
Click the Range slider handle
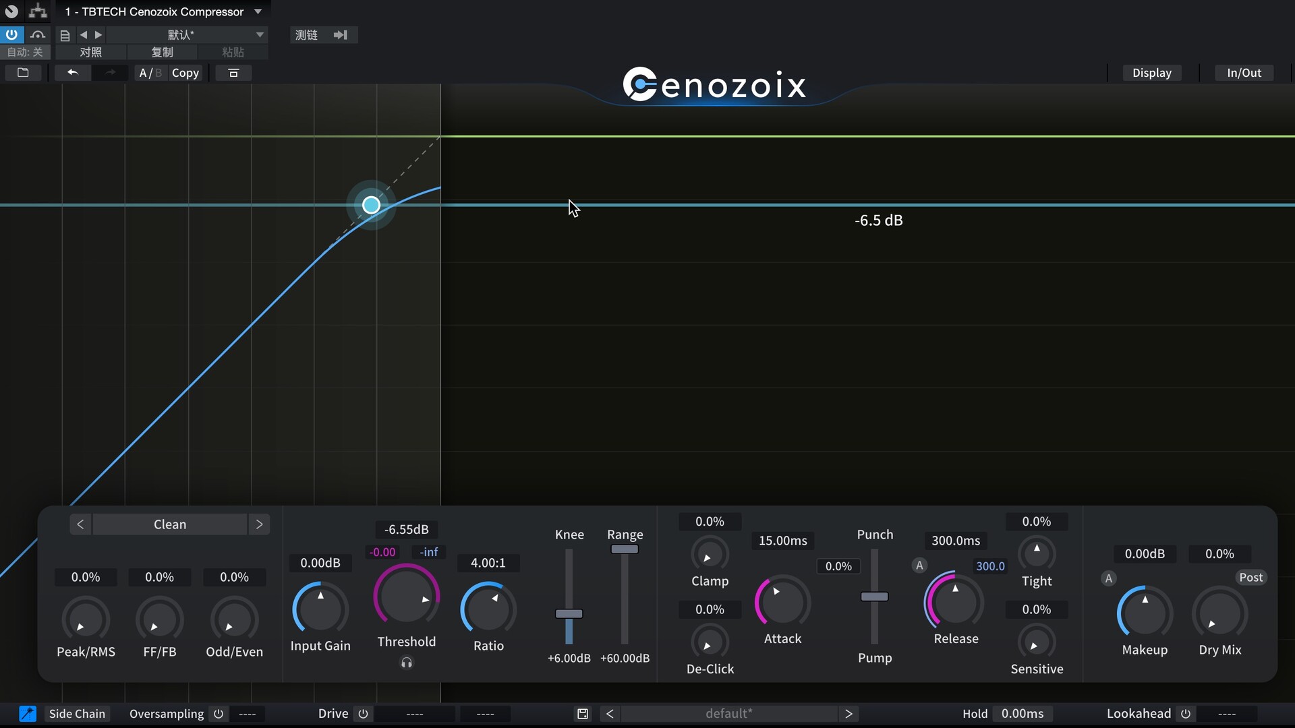tap(625, 549)
